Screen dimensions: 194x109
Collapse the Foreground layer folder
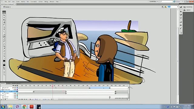click(x=1, y=90)
